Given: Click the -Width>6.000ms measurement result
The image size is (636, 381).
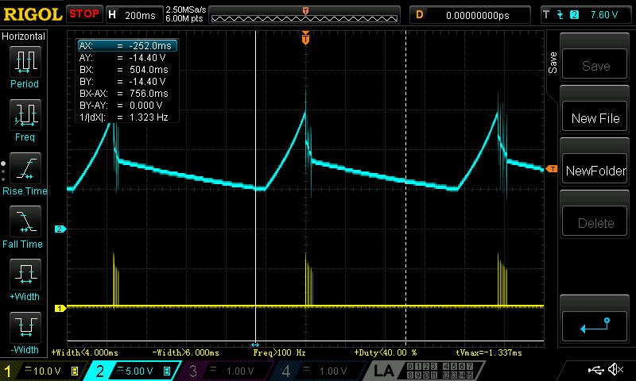Looking at the screenshot, I should tap(185, 352).
